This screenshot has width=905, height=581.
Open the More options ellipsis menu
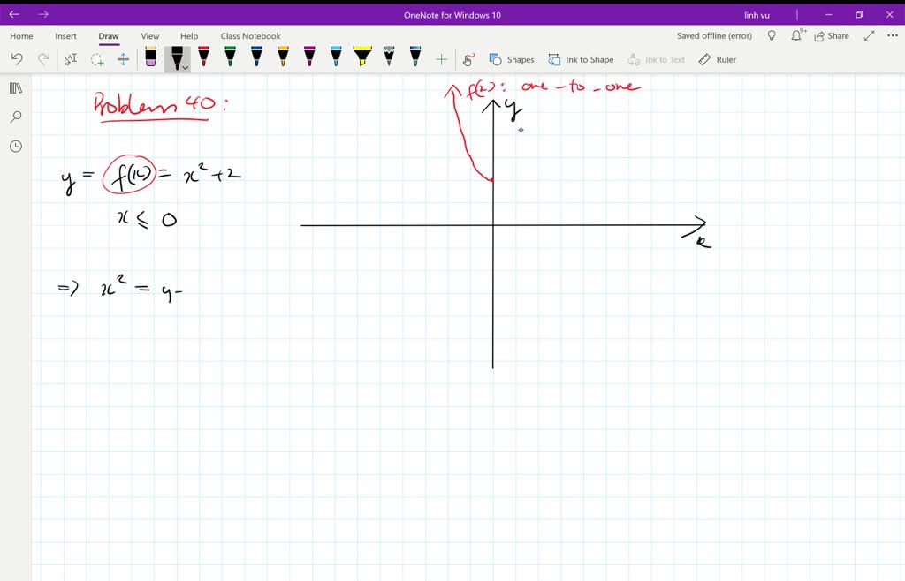point(890,35)
